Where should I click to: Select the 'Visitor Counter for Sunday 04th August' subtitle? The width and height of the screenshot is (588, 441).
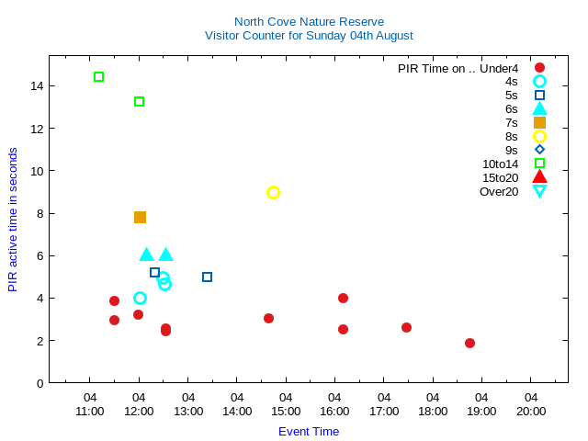click(x=309, y=36)
